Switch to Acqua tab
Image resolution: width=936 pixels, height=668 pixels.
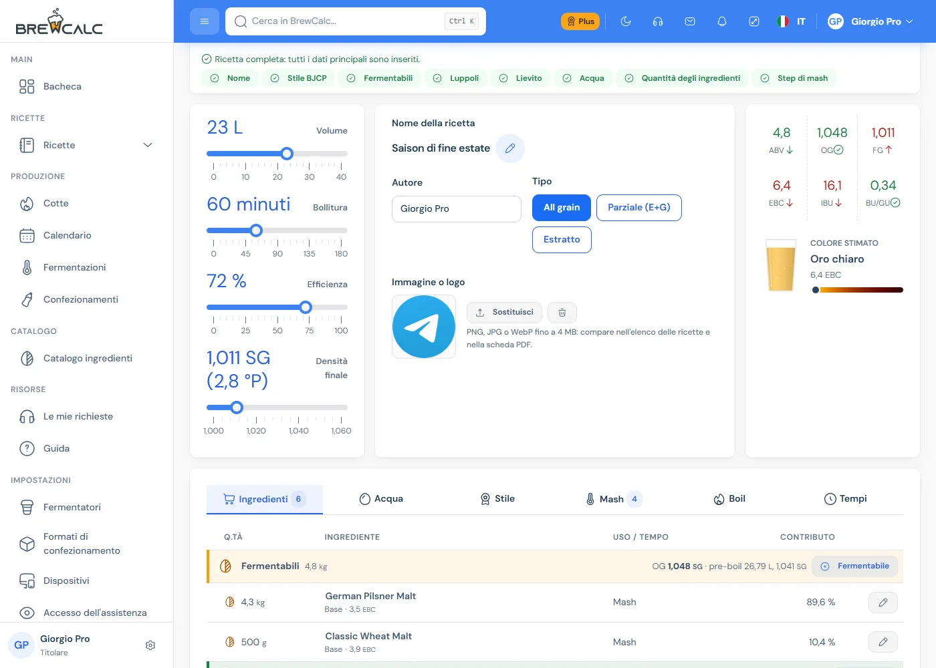(381, 499)
